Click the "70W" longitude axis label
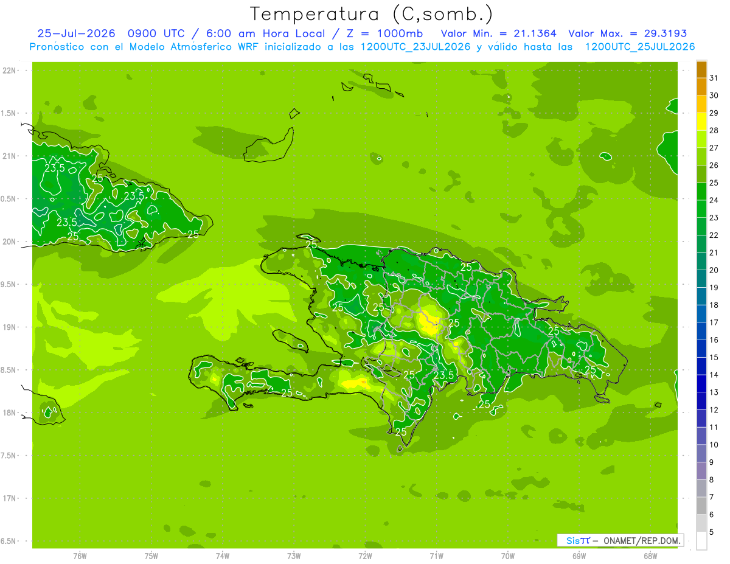 pyautogui.click(x=508, y=556)
